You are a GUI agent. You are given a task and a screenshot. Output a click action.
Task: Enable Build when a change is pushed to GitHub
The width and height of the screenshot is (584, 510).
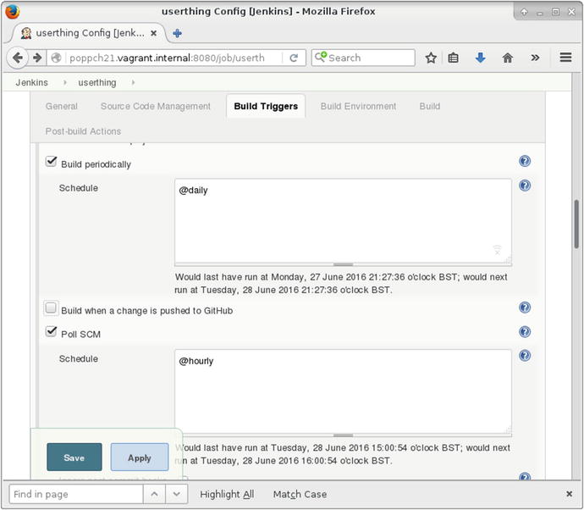pyautogui.click(x=51, y=308)
